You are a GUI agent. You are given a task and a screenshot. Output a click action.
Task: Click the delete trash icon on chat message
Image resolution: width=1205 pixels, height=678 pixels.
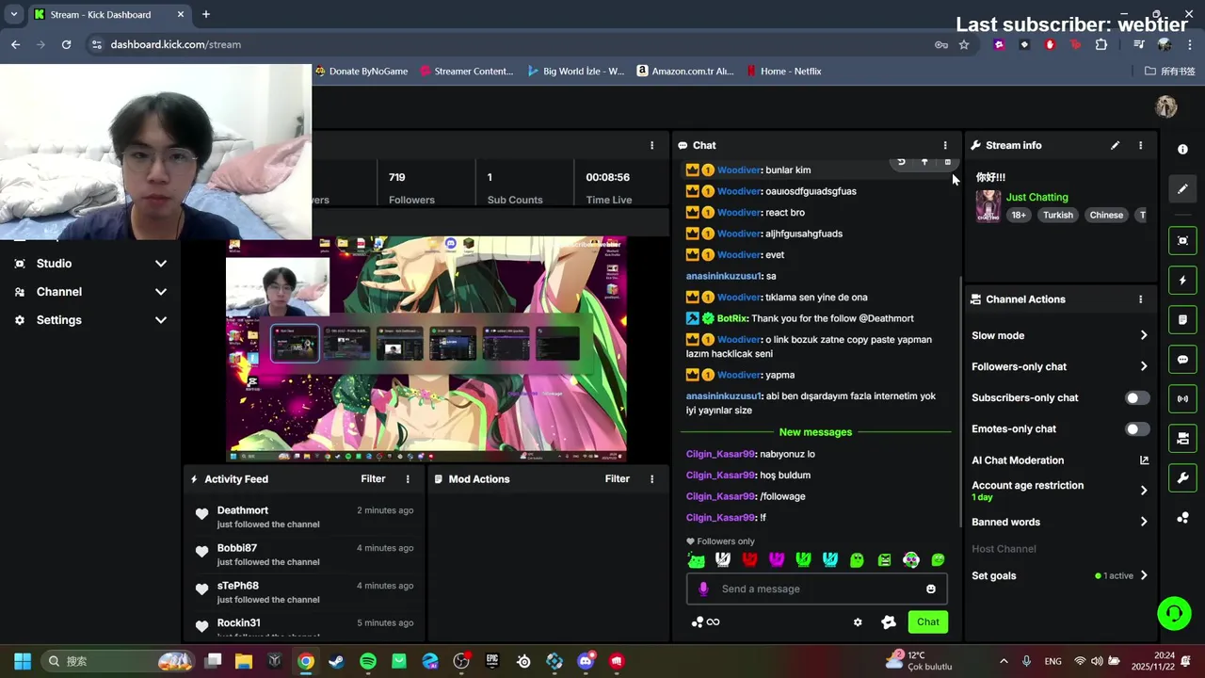pyautogui.click(x=948, y=162)
